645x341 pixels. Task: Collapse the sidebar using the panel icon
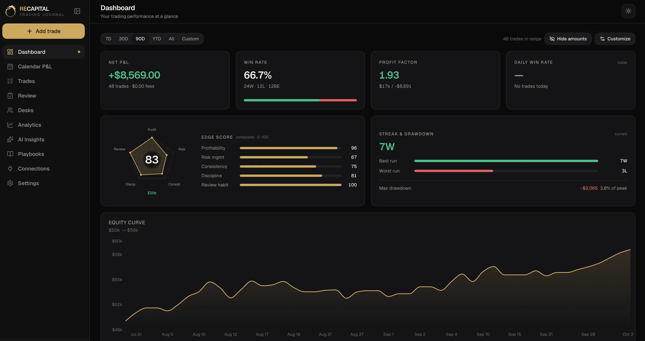coord(77,11)
